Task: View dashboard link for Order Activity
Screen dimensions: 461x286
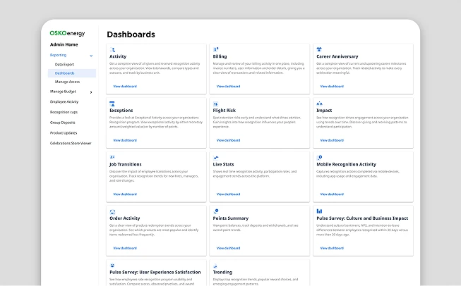Action: point(125,248)
